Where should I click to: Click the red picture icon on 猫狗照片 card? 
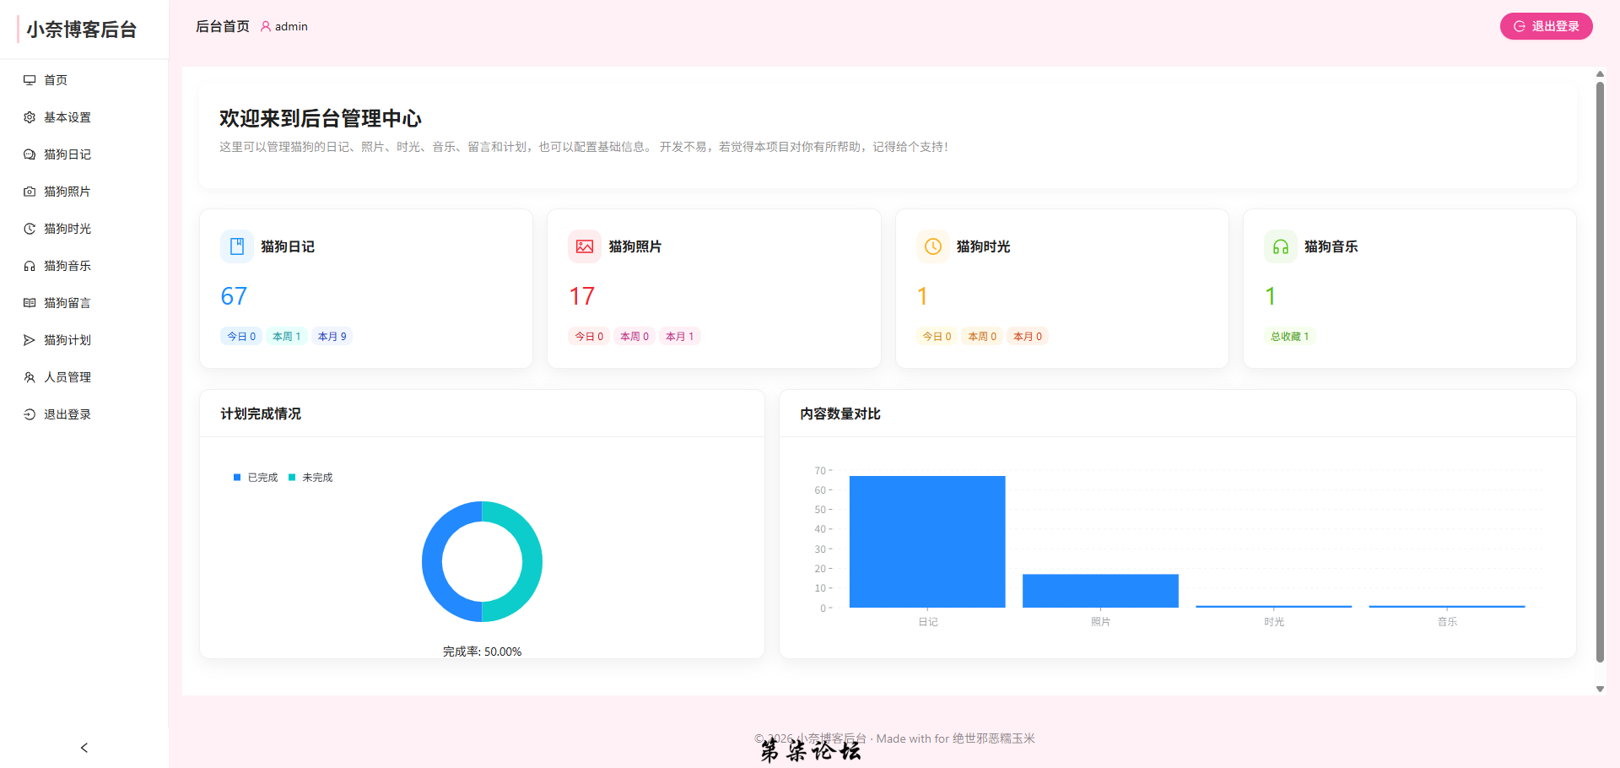click(585, 246)
